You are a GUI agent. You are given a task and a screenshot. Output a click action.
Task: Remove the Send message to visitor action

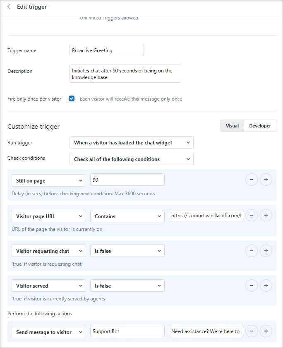pyautogui.click(x=252, y=331)
